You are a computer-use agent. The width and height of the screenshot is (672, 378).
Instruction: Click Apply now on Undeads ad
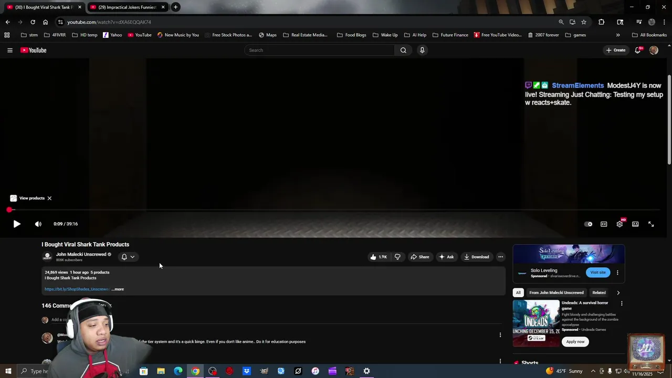point(575,341)
